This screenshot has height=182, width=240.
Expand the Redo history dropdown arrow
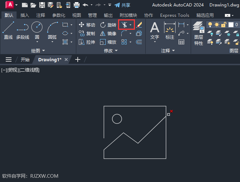click(104, 5)
